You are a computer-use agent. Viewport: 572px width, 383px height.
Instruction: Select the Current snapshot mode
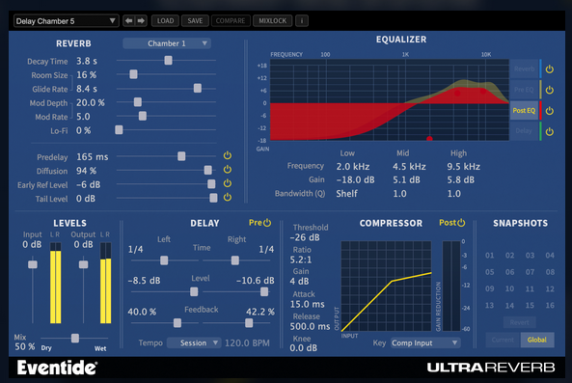503,340
